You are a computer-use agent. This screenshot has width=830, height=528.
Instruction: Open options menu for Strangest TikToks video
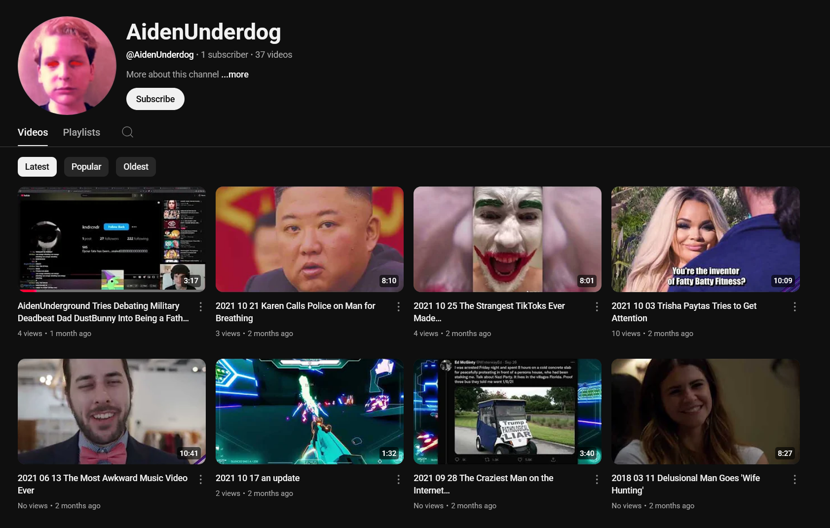pos(597,307)
